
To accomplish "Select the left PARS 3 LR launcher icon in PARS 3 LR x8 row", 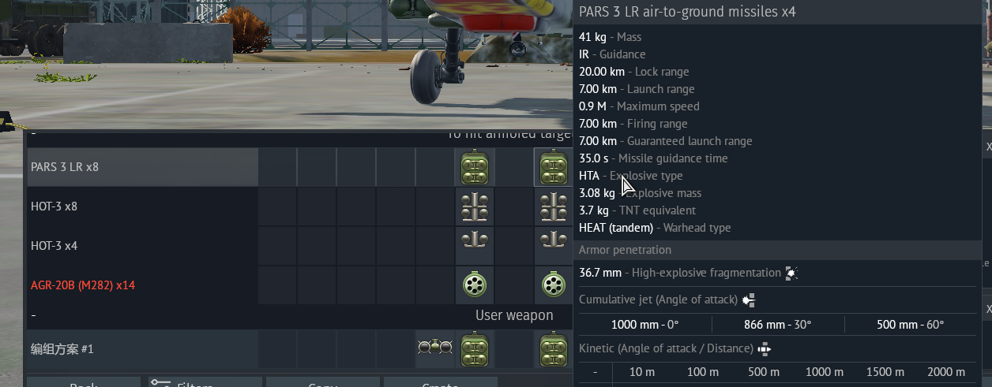I will click(x=475, y=167).
